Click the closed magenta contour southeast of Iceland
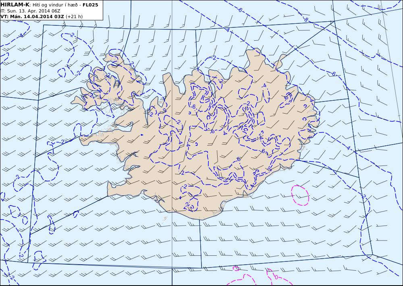The height and width of the screenshot is (286, 403). [x=300, y=195]
